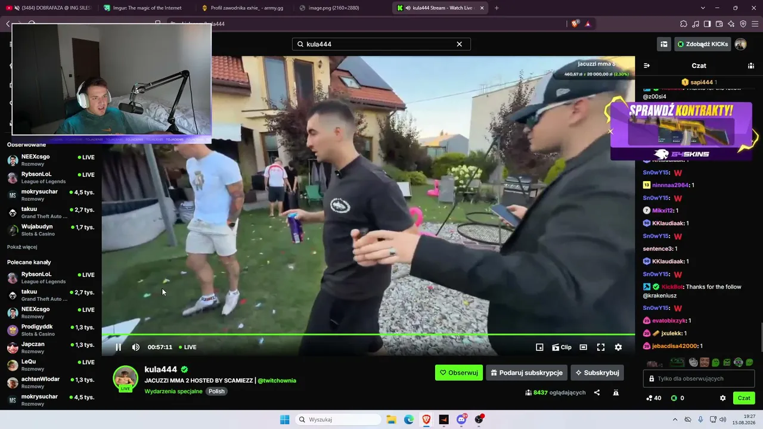Screen dimensions: 763x429
Task: Open a new browser tab
Action: pos(497,8)
